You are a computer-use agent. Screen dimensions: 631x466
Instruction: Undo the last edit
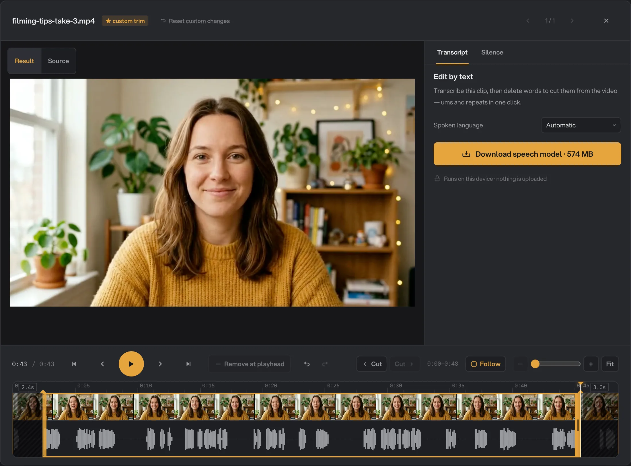point(307,364)
